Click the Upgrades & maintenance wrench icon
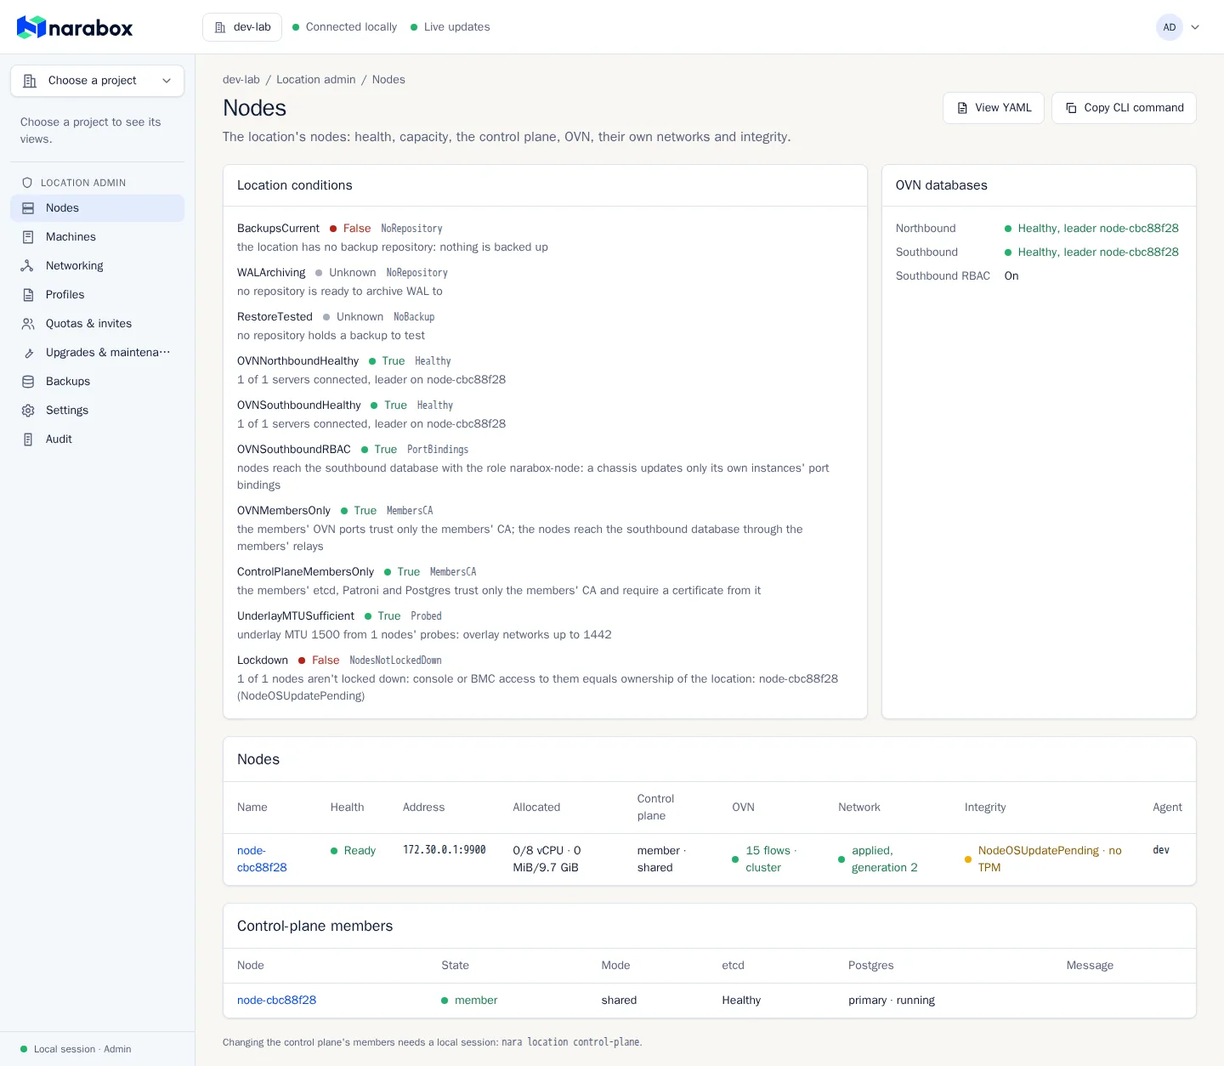1224x1066 pixels. click(28, 353)
